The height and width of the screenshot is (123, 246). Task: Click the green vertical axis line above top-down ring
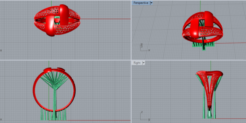pos(51,3)
